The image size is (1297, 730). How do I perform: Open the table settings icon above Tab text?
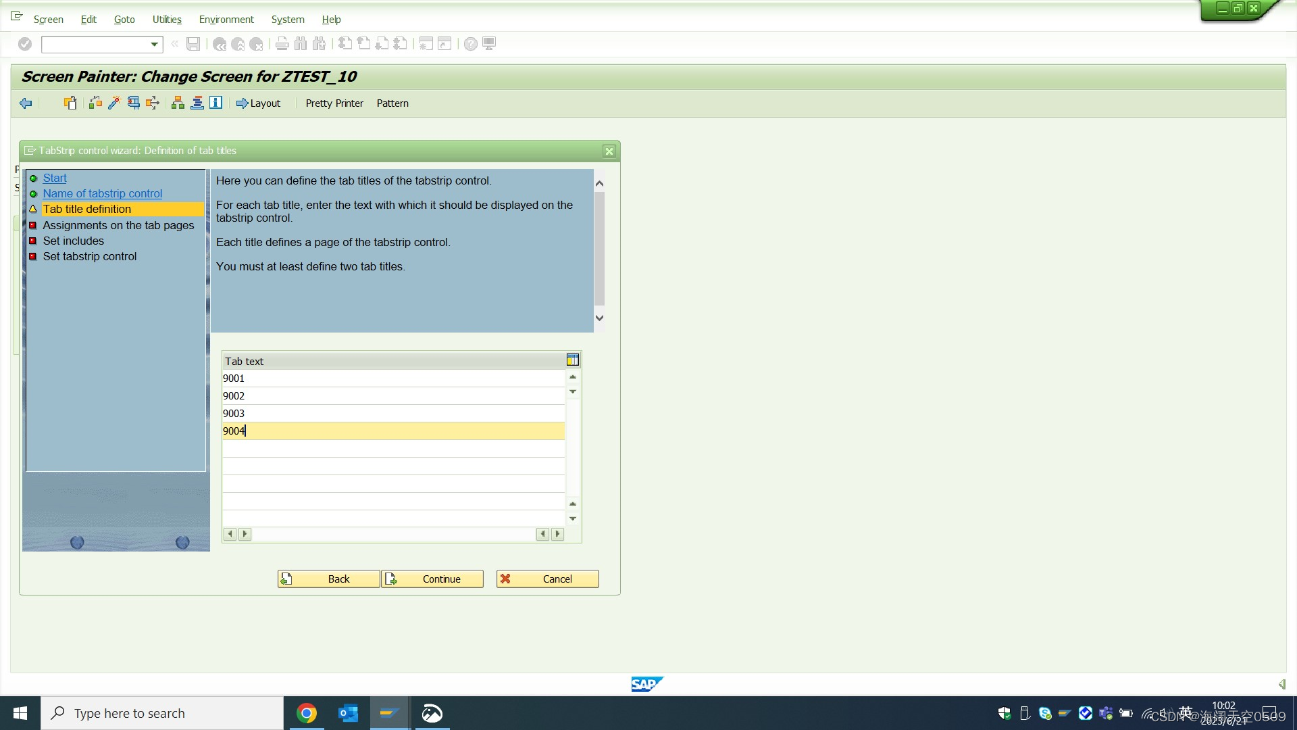point(572,359)
